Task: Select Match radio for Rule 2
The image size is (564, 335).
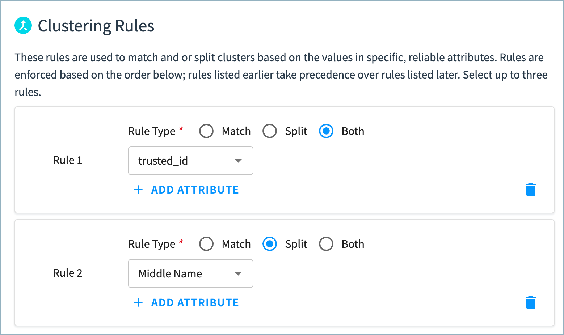Action: pos(206,244)
